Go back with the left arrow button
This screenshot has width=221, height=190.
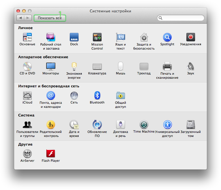[20, 18]
